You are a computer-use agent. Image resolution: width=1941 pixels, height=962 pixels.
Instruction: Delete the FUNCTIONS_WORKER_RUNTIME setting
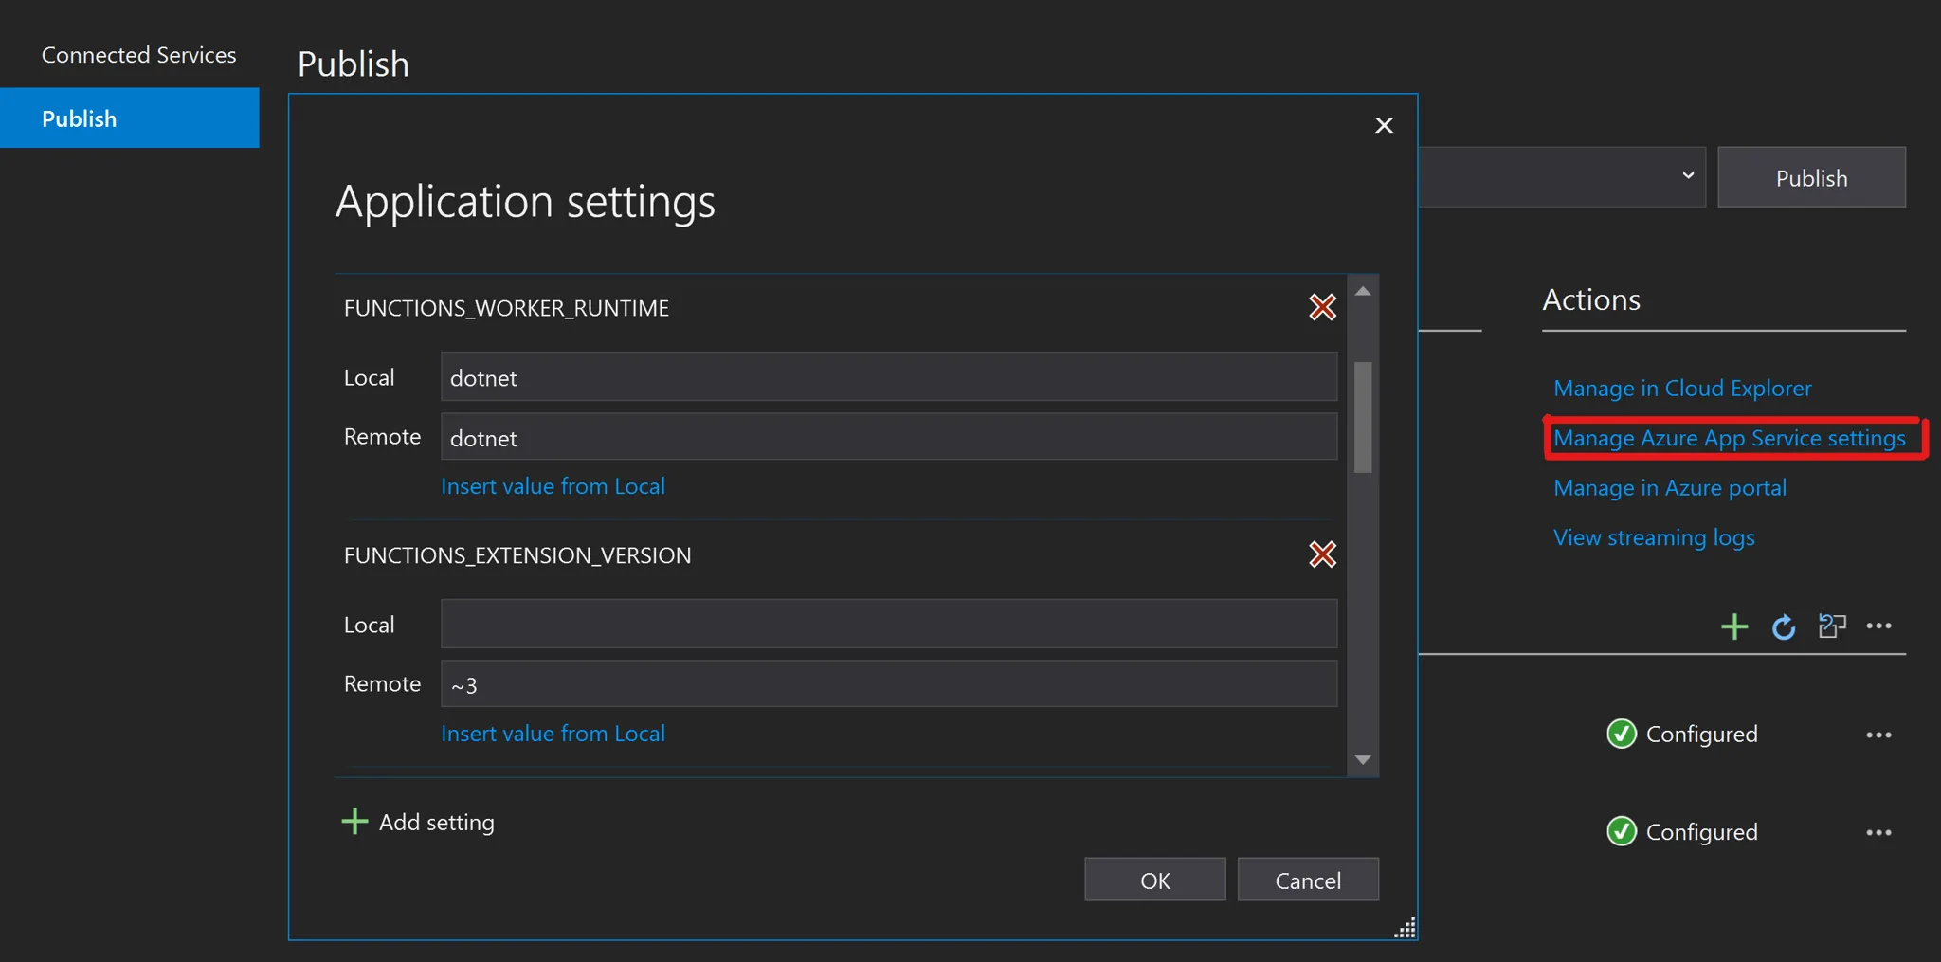pos(1322,307)
